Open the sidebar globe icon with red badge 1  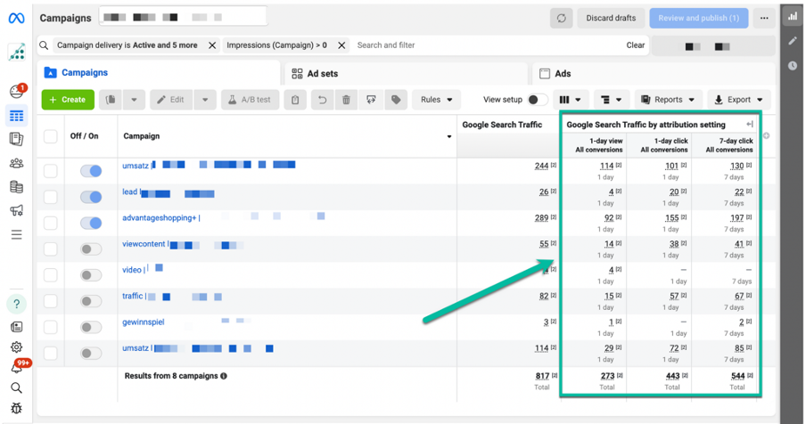pyautogui.click(x=16, y=92)
